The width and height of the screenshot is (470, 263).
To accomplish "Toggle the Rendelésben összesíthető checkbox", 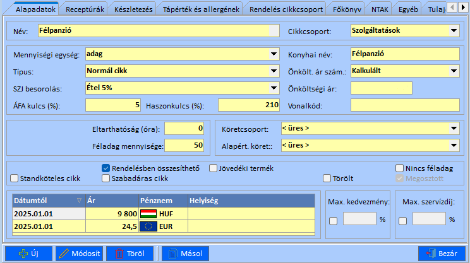I will pos(105,168).
